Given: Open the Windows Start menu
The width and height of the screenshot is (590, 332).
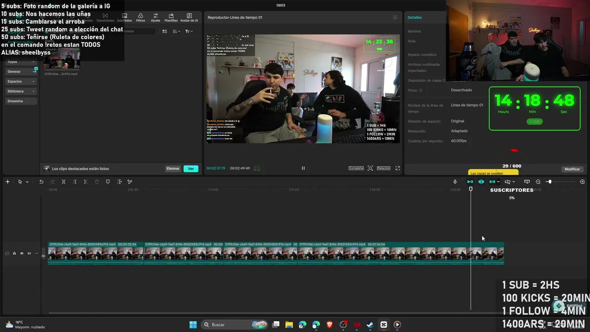Looking at the screenshot, I should [x=193, y=325].
